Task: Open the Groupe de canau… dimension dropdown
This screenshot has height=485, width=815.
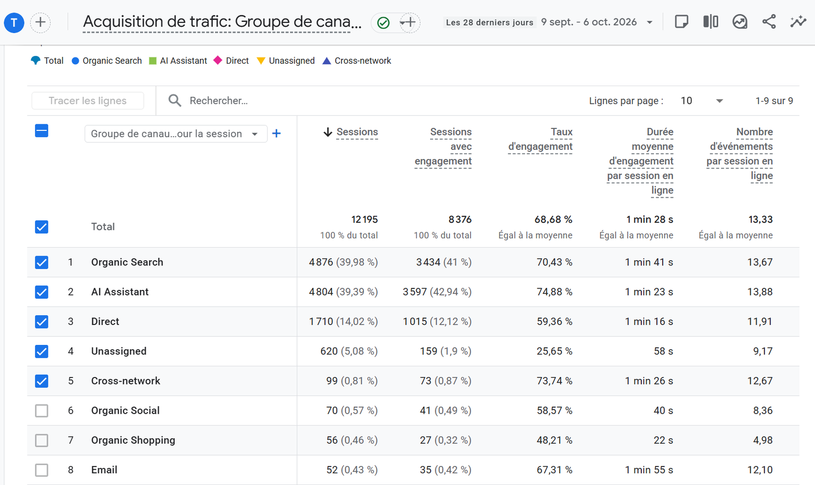Action: pos(176,134)
